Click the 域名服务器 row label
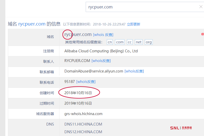 coord(45,114)
